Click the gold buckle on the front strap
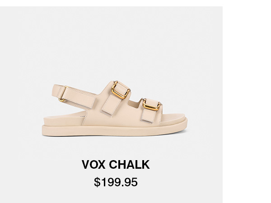271x203 pixels. tap(152, 105)
